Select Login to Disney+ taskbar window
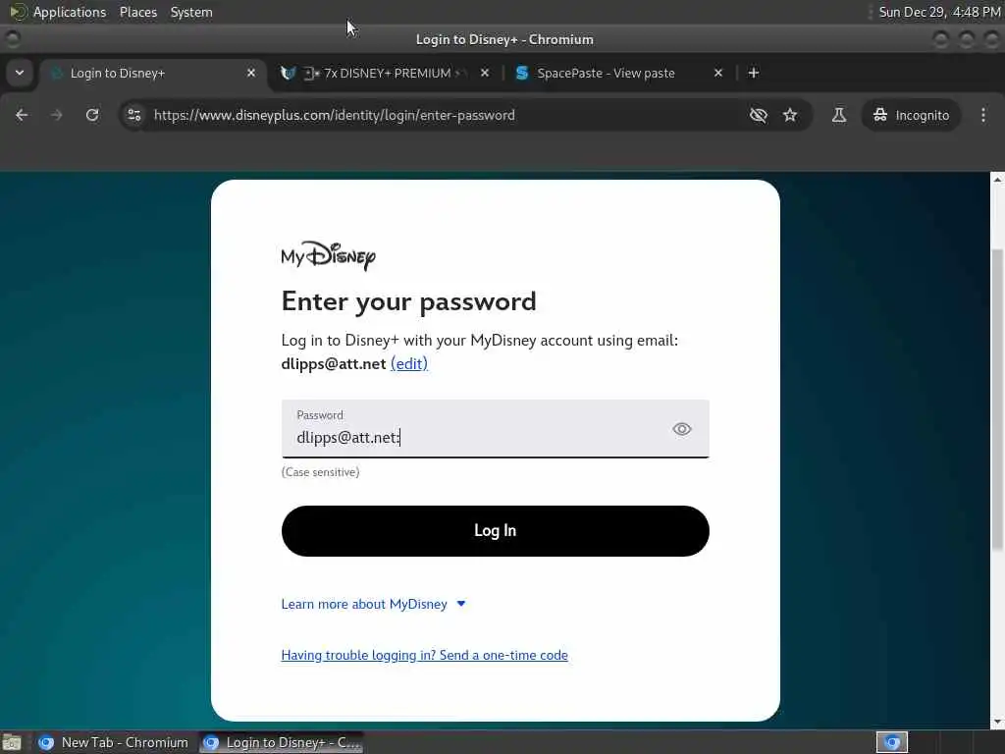Screen dimensions: 1005x754 click(280, 742)
